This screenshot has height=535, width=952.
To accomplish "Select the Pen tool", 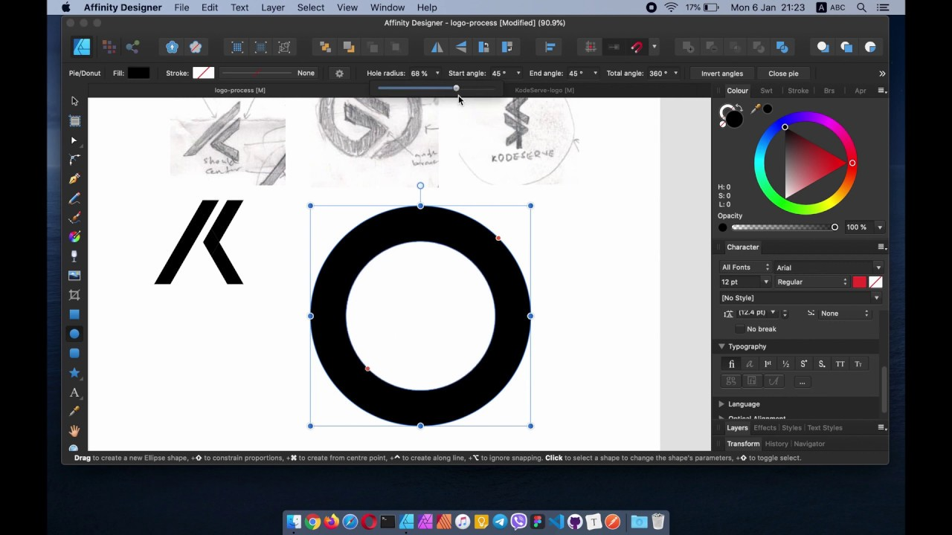I will 74,178.
